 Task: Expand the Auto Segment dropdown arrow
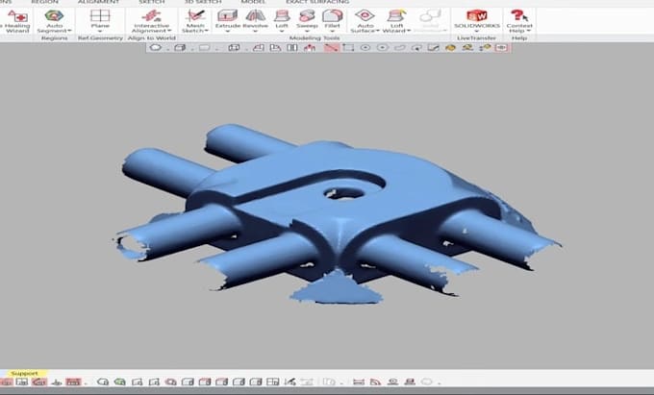coord(69,31)
